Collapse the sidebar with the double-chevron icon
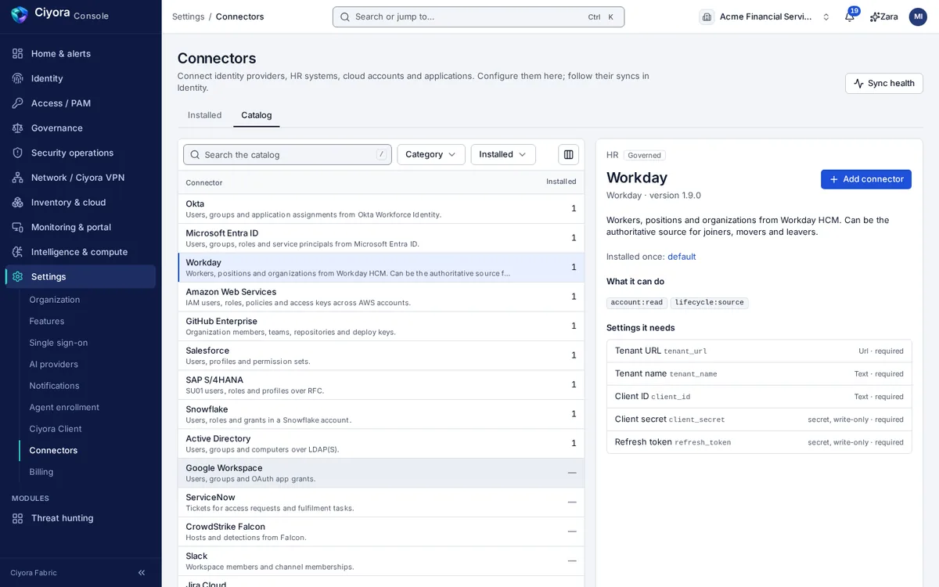This screenshot has width=939, height=587. [x=142, y=573]
